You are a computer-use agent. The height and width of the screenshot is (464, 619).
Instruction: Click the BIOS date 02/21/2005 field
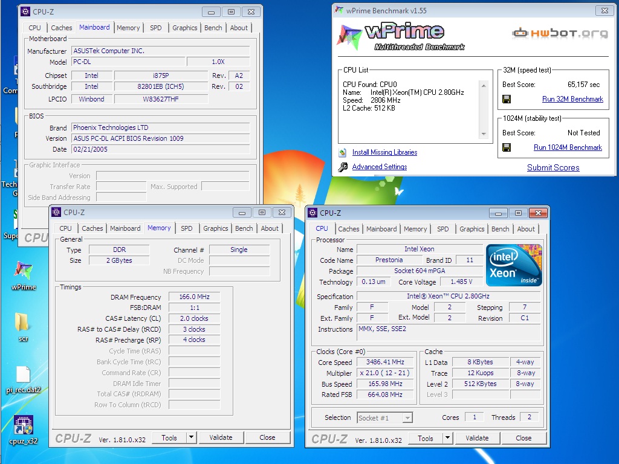161,150
